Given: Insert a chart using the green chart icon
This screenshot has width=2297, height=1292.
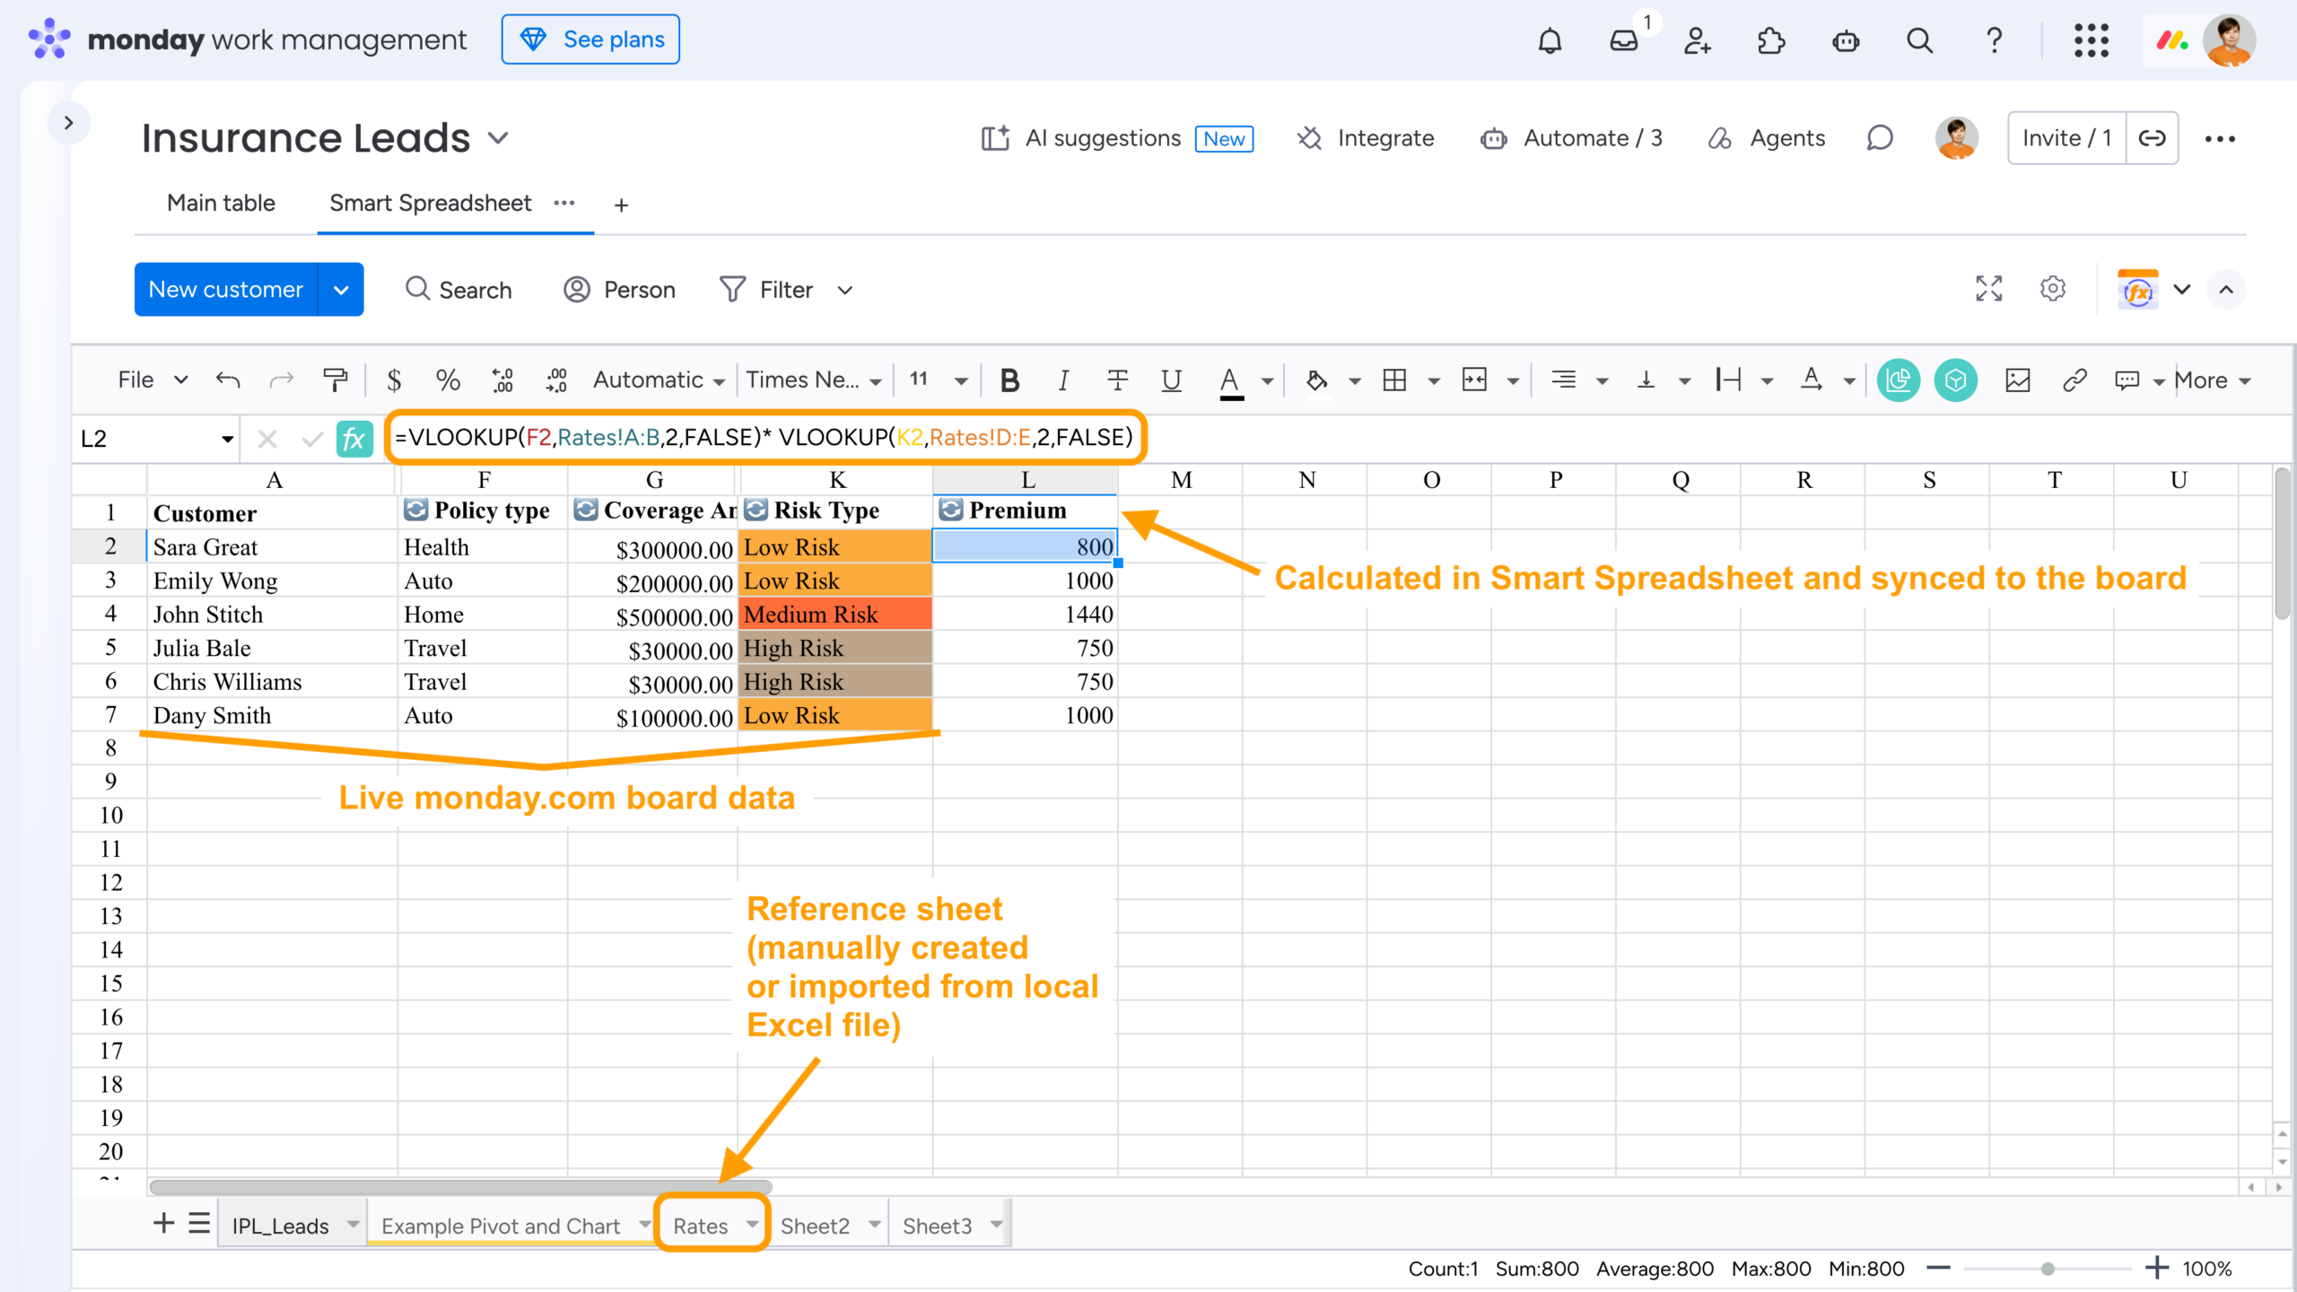Looking at the screenshot, I should pos(1899,380).
